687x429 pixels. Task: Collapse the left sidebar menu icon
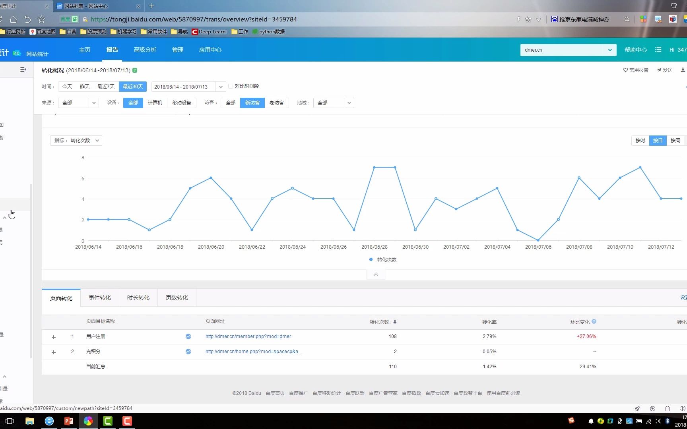[23, 70]
